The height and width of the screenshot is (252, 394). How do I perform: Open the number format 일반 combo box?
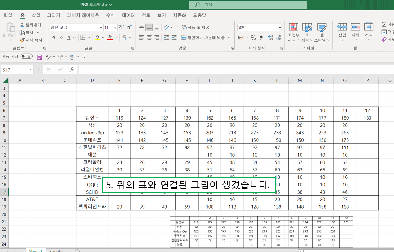[x=259, y=27]
